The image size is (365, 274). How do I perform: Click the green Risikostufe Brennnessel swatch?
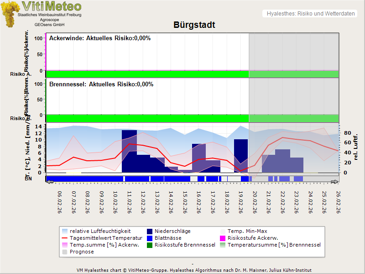point(150,245)
